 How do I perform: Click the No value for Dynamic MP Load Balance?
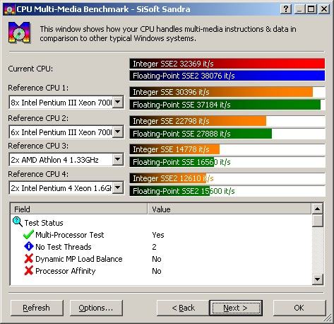coord(157,259)
